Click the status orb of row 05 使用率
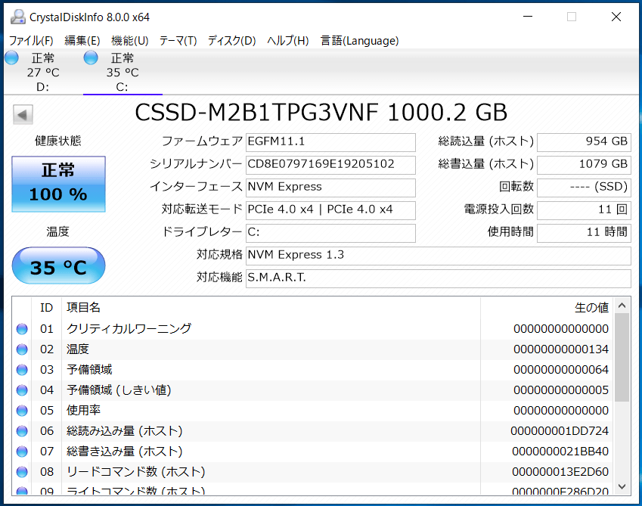Image resolution: width=642 pixels, height=506 pixels. tap(22, 411)
